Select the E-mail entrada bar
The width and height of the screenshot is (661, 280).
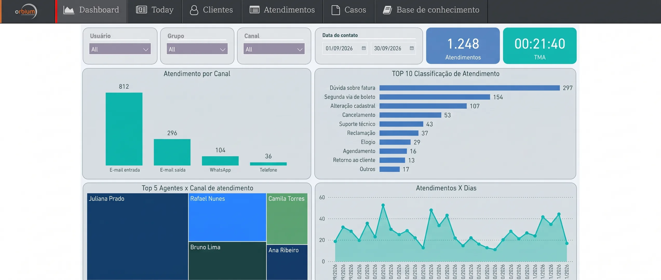tap(124, 129)
